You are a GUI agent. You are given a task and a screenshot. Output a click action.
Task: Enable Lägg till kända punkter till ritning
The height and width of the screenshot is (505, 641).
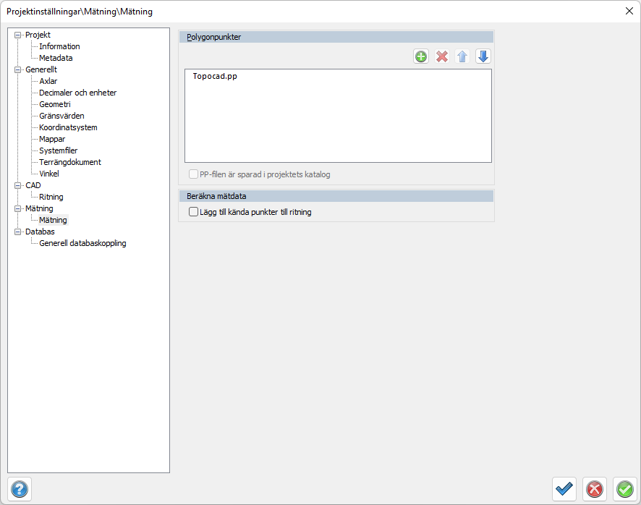194,212
